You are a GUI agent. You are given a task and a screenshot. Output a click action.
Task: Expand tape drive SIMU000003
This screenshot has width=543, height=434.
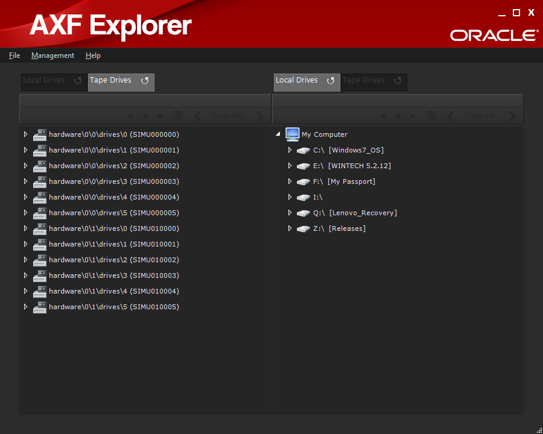pos(25,181)
